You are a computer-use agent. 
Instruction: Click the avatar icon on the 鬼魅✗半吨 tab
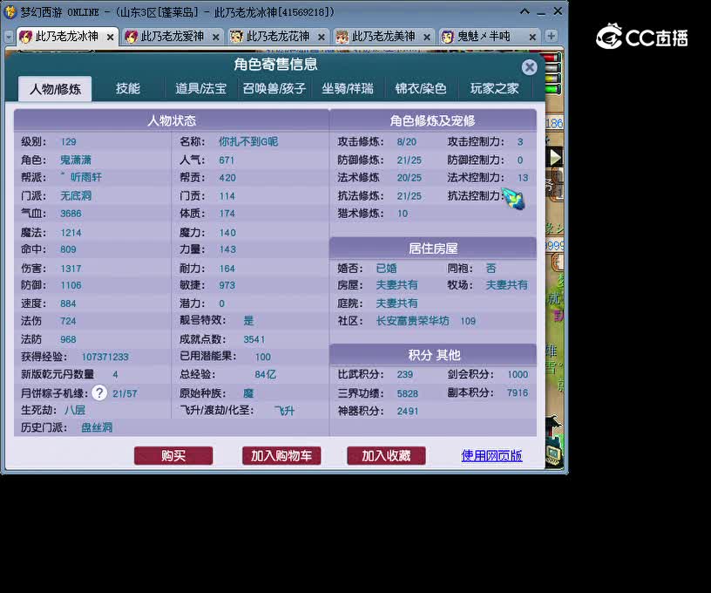(447, 37)
